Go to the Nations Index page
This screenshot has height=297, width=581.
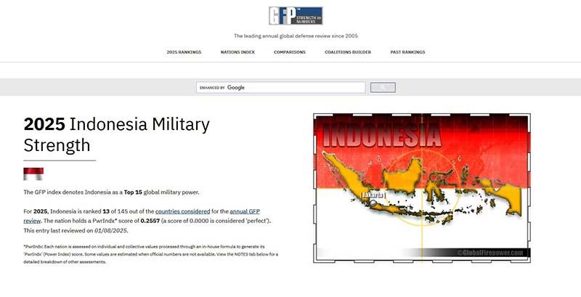click(x=237, y=52)
